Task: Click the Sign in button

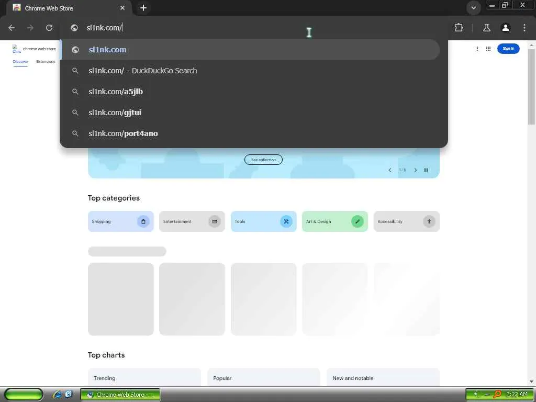Action: tap(508, 49)
